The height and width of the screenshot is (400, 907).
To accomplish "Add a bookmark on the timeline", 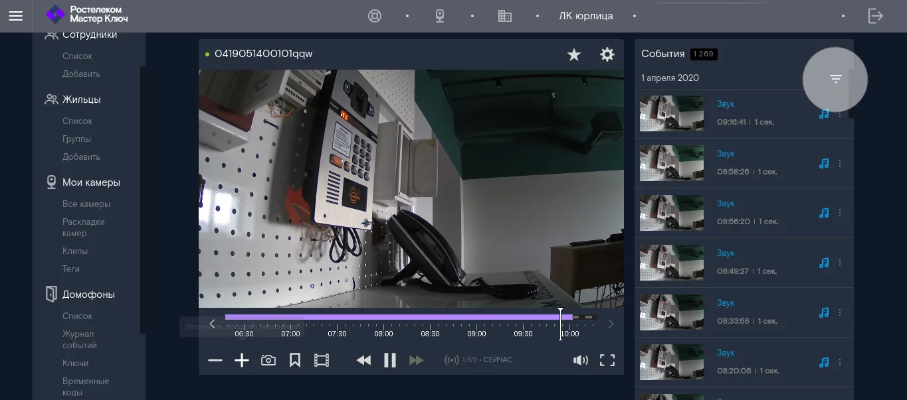I will tap(295, 360).
